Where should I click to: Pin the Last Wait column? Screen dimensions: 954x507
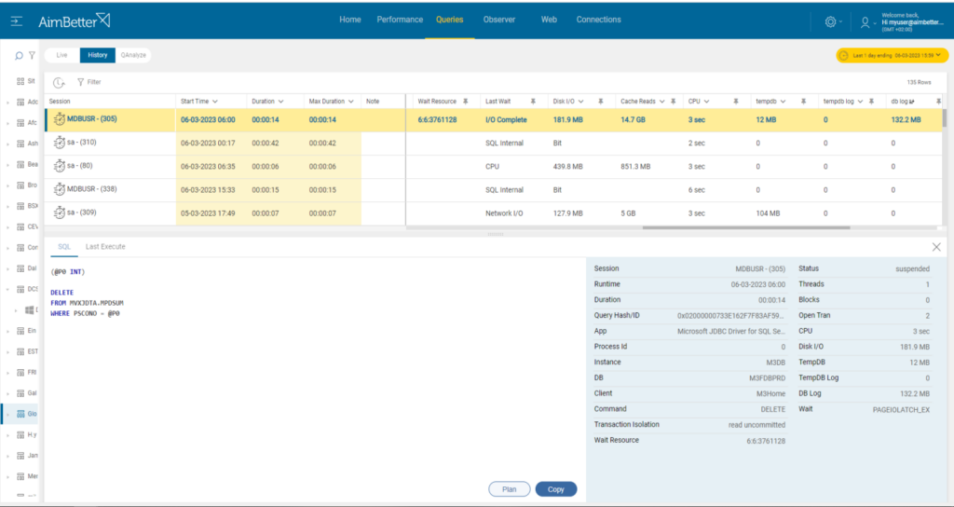click(532, 102)
